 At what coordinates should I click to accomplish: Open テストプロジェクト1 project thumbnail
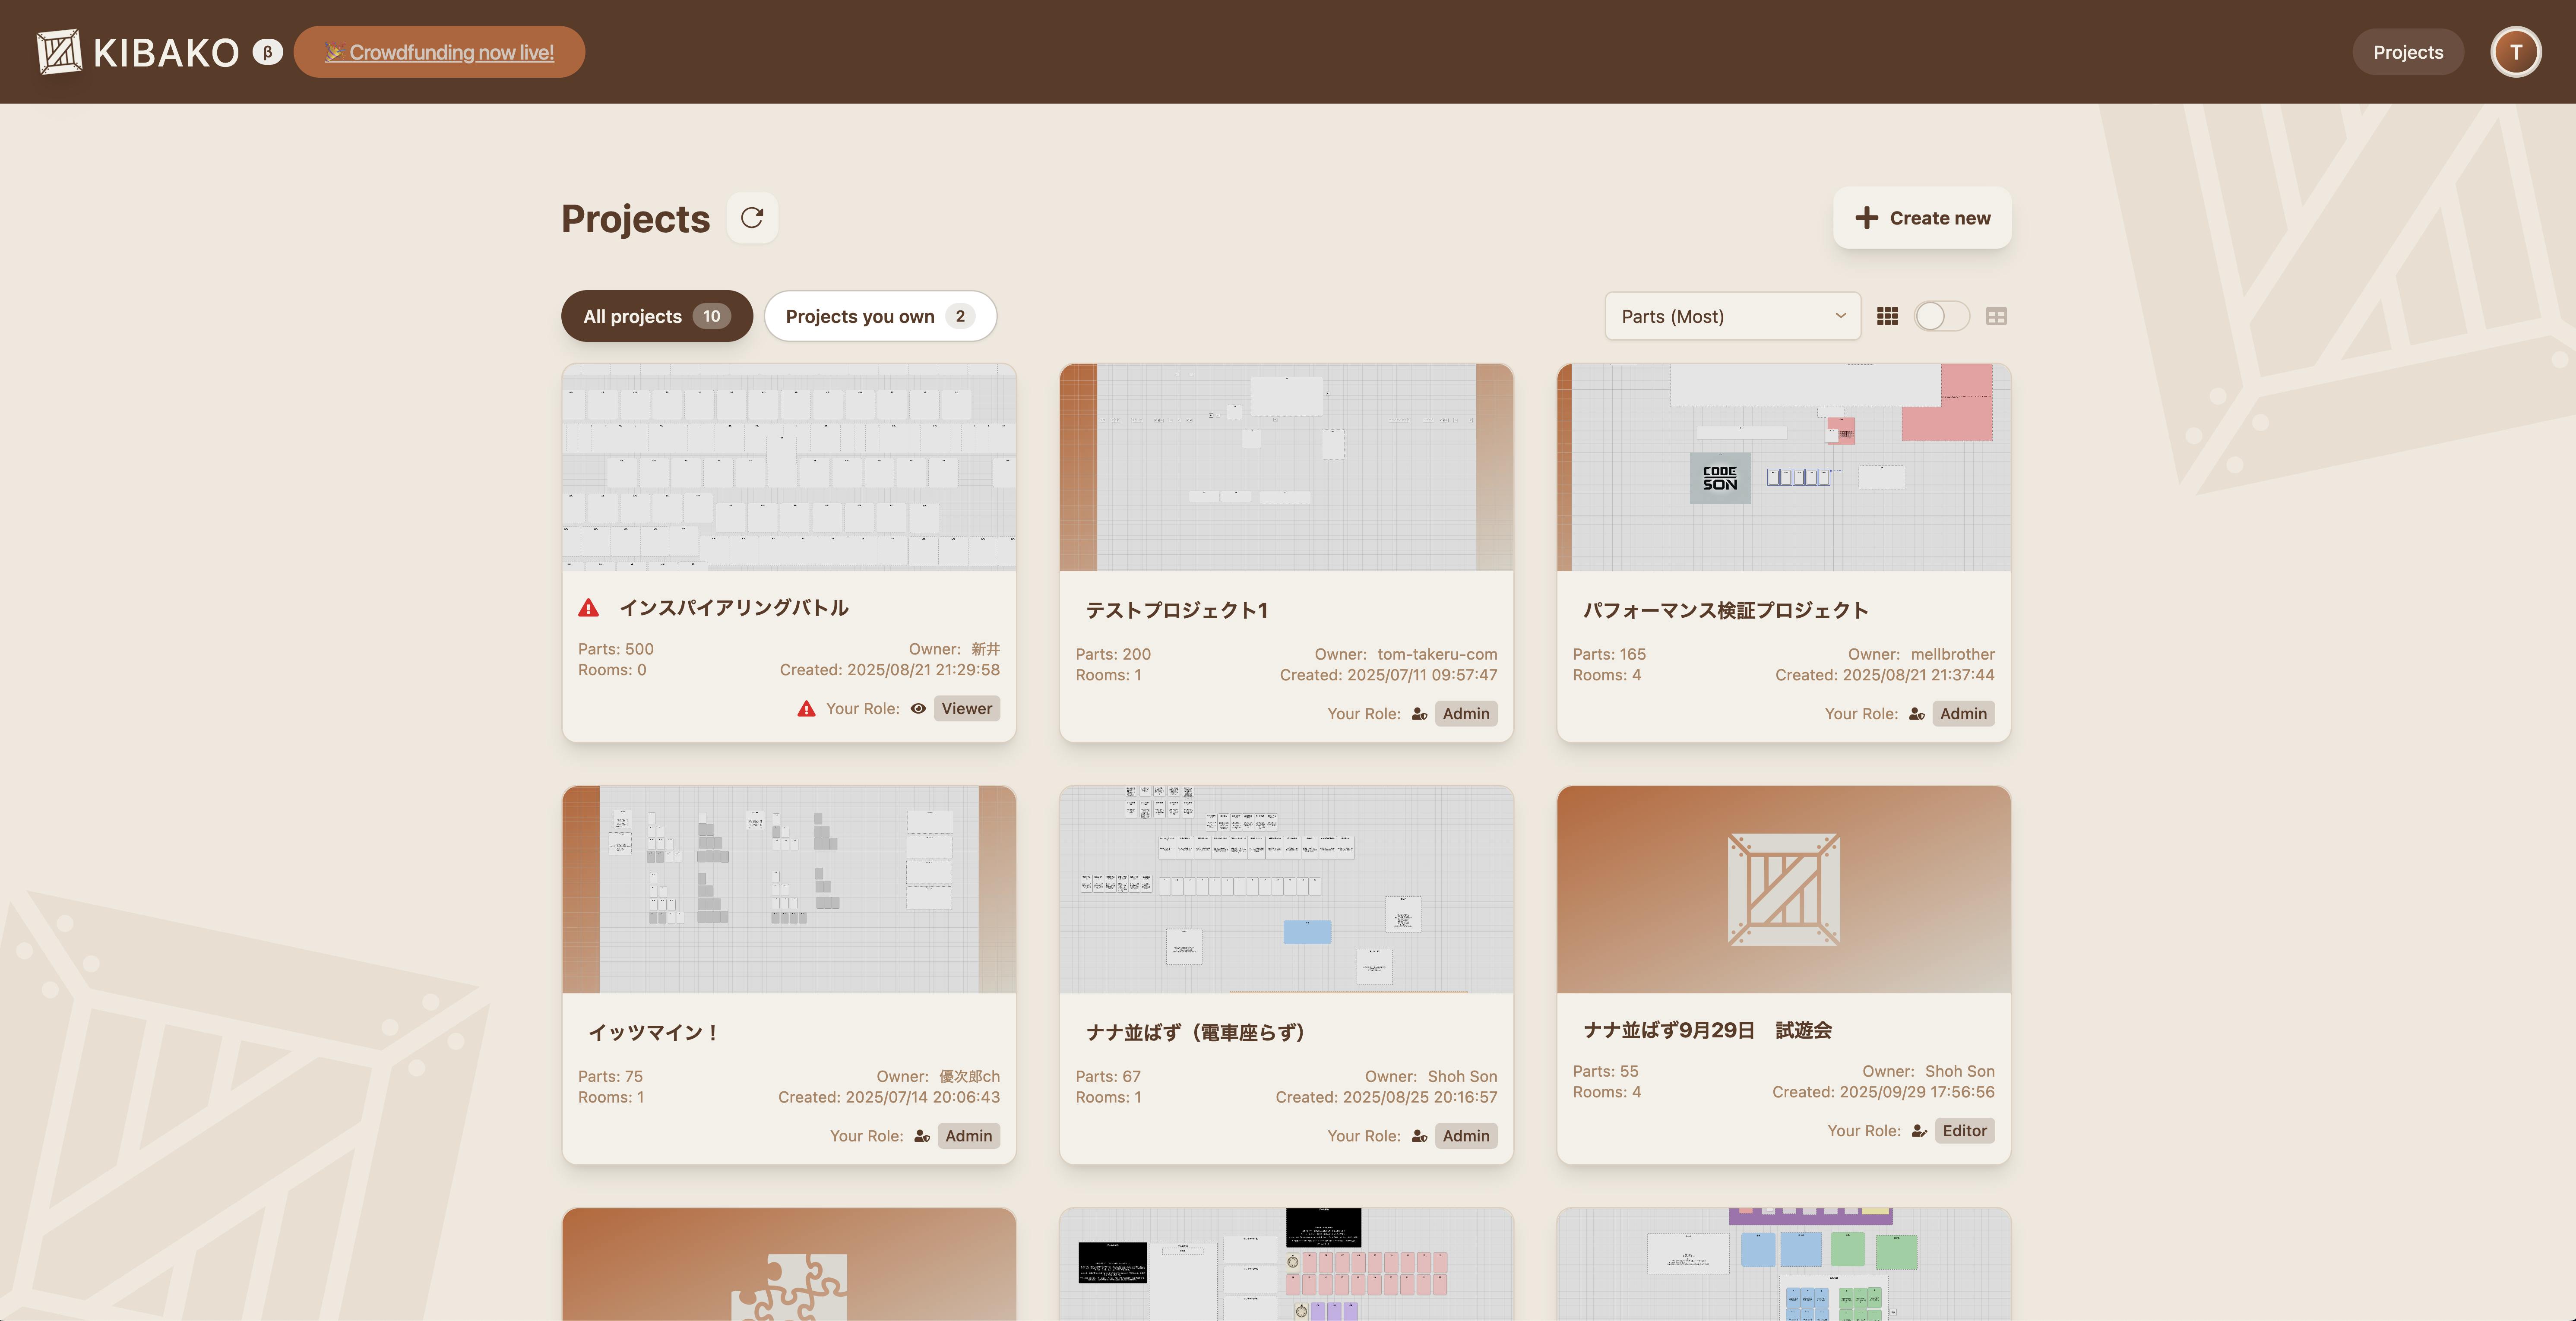pos(1286,467)
